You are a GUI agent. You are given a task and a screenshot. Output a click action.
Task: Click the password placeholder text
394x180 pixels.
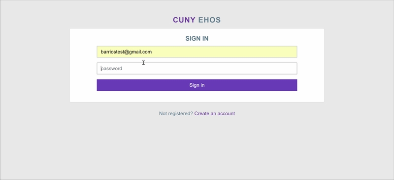coord(112,69)
